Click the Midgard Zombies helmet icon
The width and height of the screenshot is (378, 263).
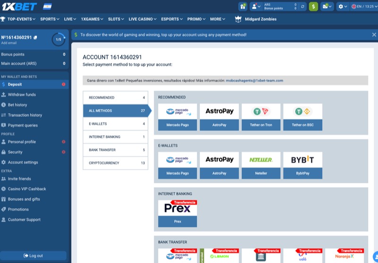tap(238, 19)
